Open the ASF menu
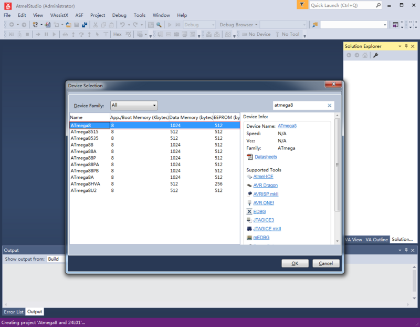The width and height of the screenshot is (420, 327). [79, 15]
